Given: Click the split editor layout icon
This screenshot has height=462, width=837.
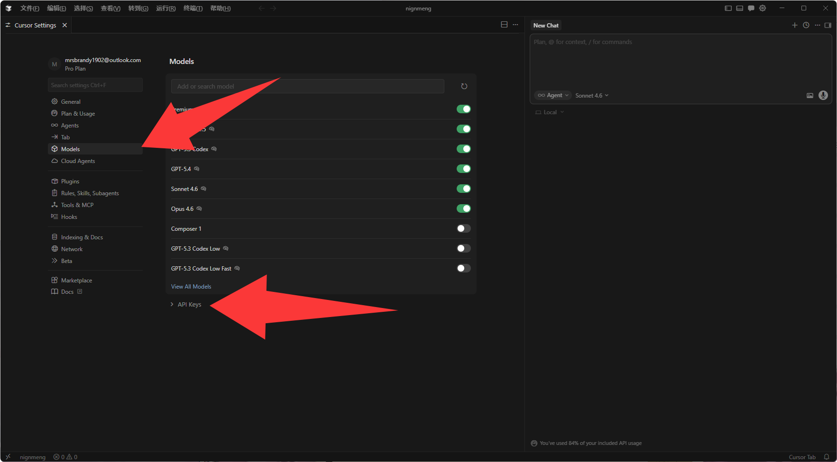Looking at the screenshot, I should pyautogui.click(x=504, y=25).
